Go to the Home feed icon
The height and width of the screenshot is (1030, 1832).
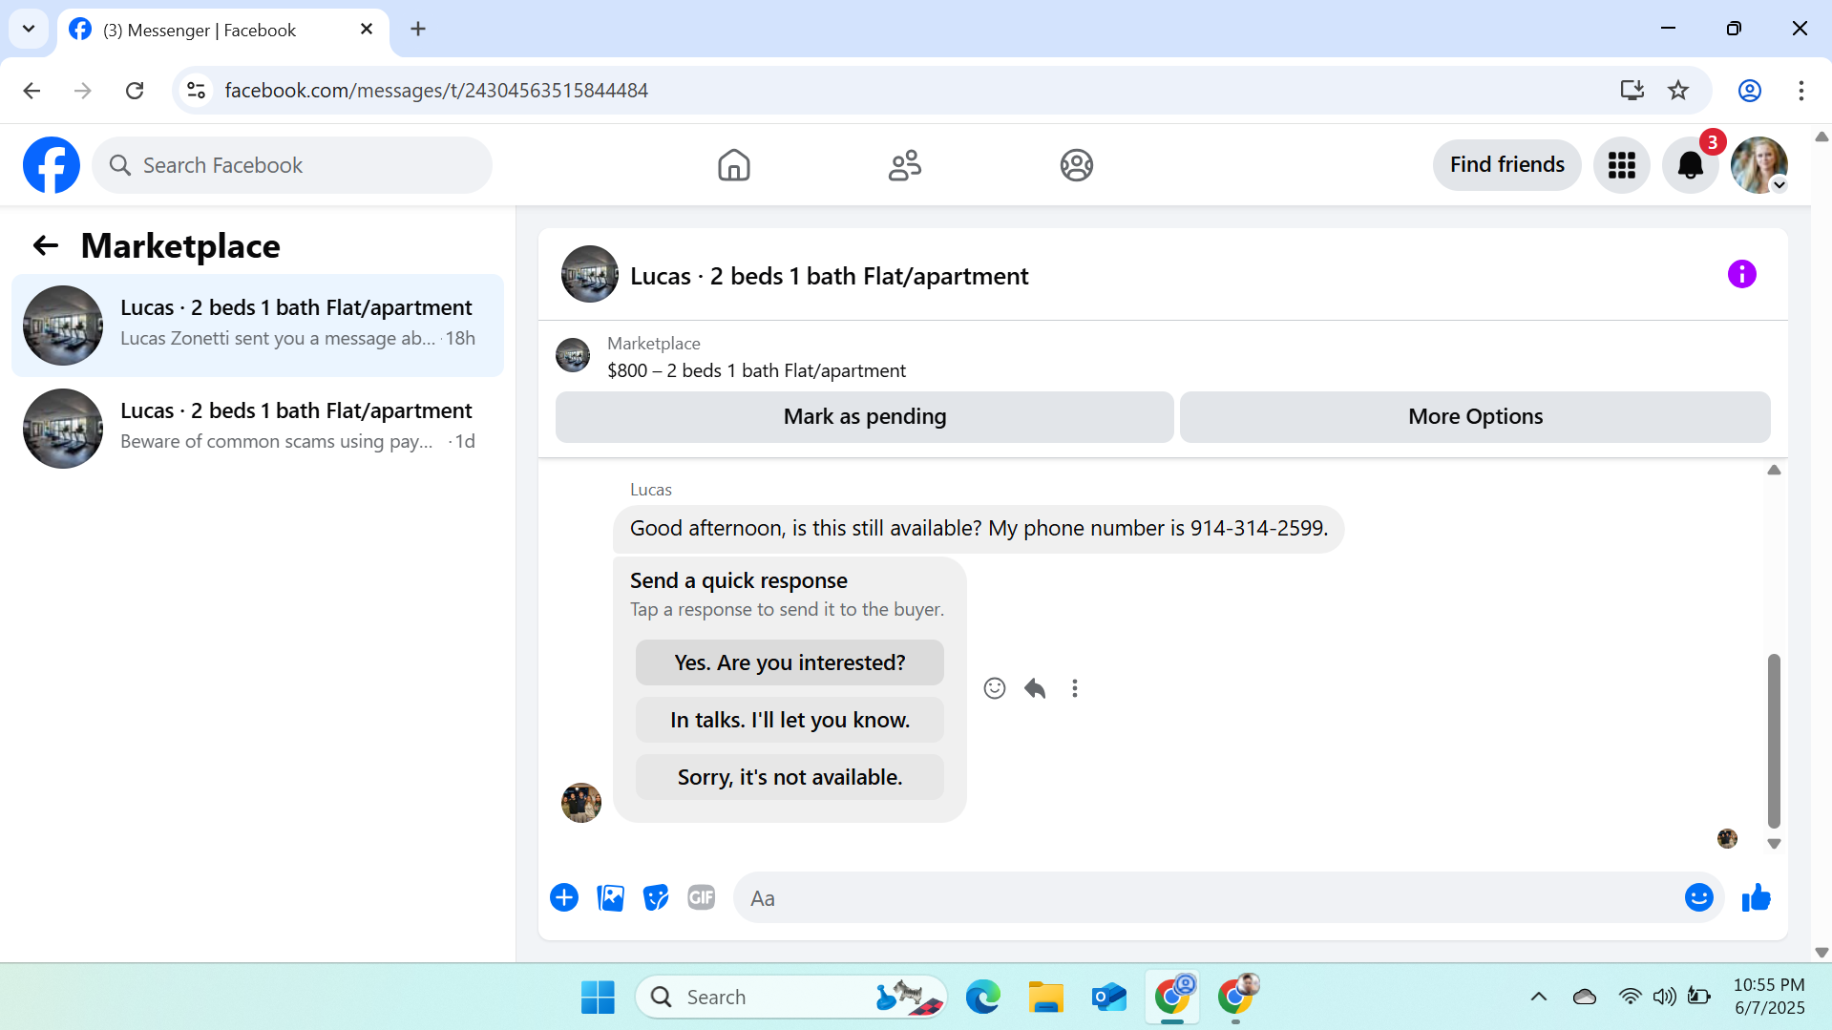(733, 165)
